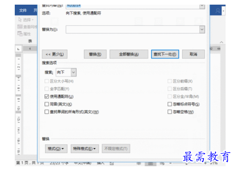Click the 插入 insert mode indicator
This screenshot has height=170, width=234.
(101, 163)
